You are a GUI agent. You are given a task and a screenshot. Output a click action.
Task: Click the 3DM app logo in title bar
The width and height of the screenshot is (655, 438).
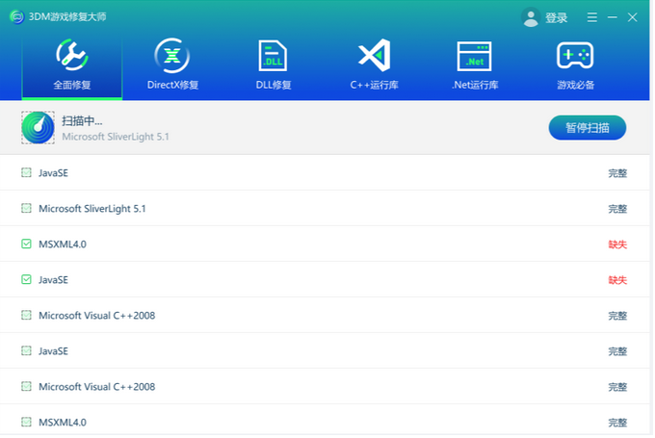[x=16, y=17]
